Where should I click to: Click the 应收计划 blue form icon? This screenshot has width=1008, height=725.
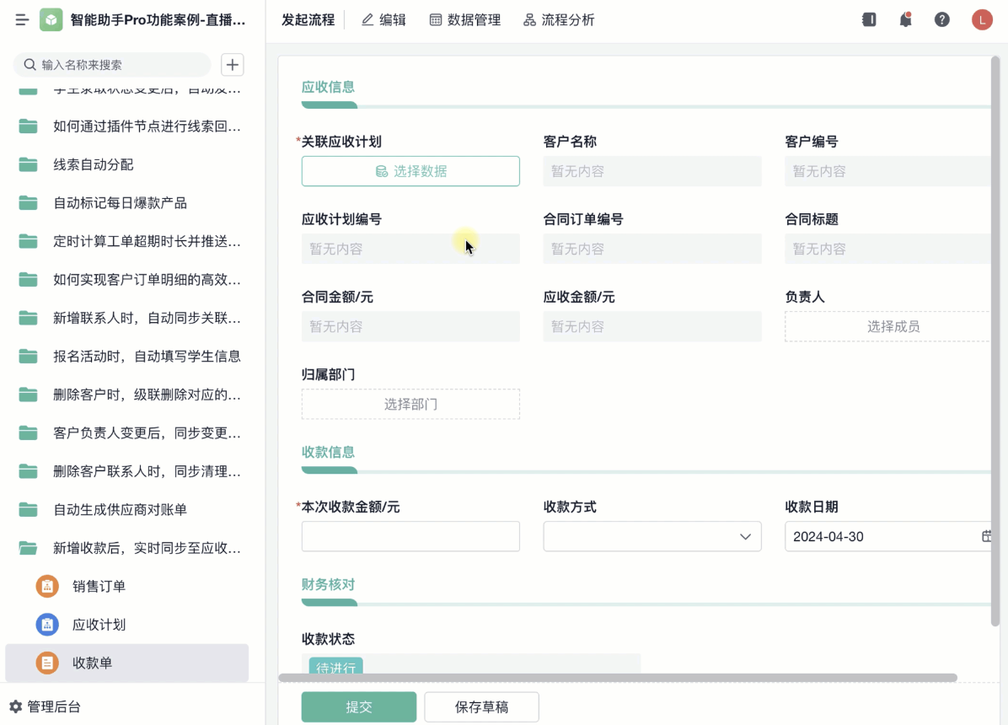point(47,625)
